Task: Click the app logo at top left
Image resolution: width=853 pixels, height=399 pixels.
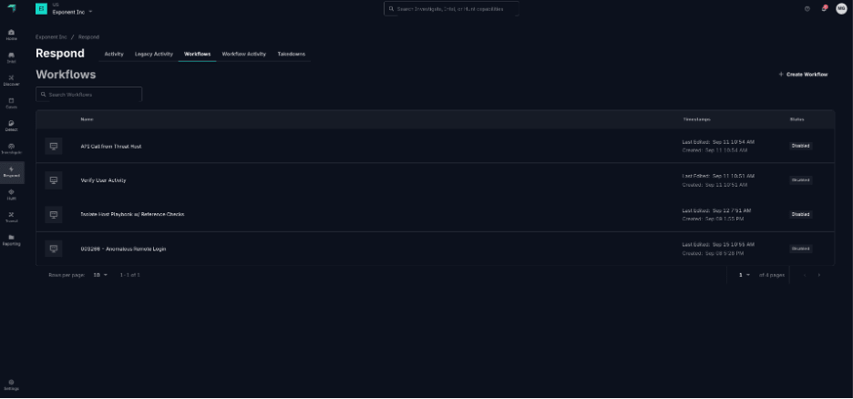Action: point(12,9)
